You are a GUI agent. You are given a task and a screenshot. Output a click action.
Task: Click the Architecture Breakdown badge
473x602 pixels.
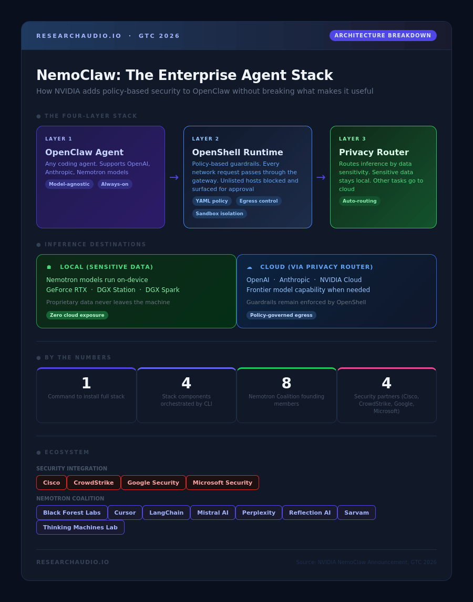383,35
